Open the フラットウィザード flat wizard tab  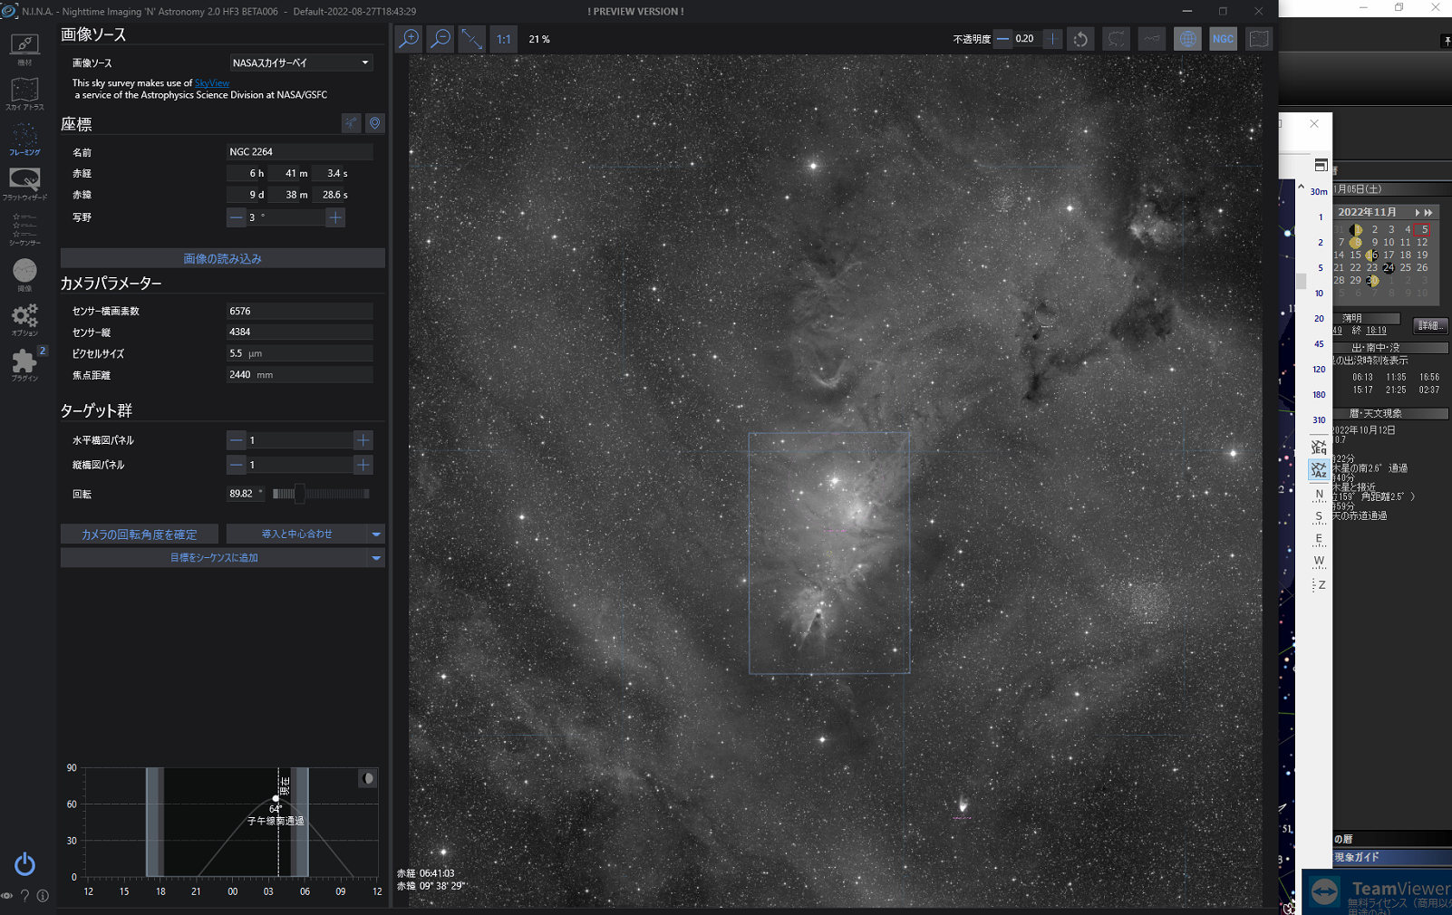tap(24, 184)
